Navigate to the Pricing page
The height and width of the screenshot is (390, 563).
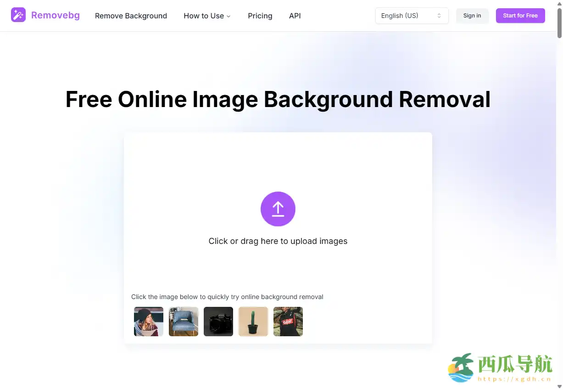(260, 16)
